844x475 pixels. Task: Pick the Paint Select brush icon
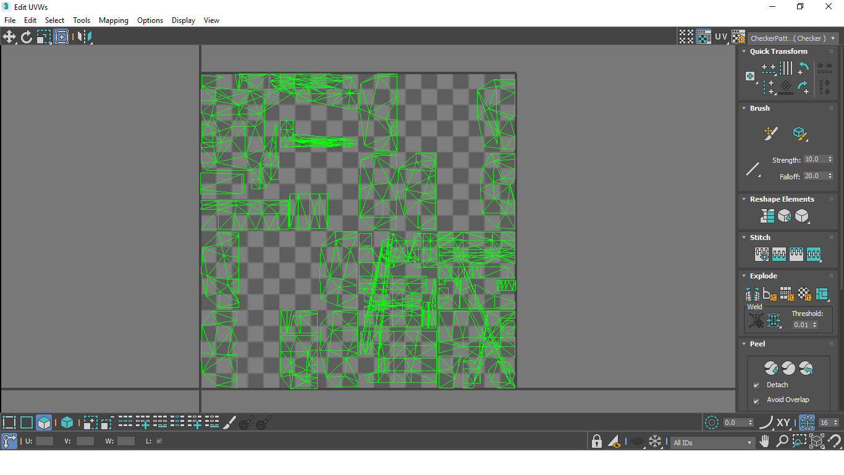pyautogui.click(x=229, y=423)
